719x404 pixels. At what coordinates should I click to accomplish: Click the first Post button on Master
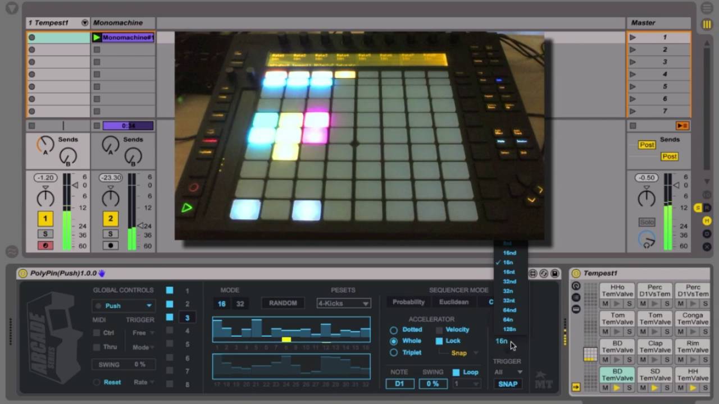647,145
